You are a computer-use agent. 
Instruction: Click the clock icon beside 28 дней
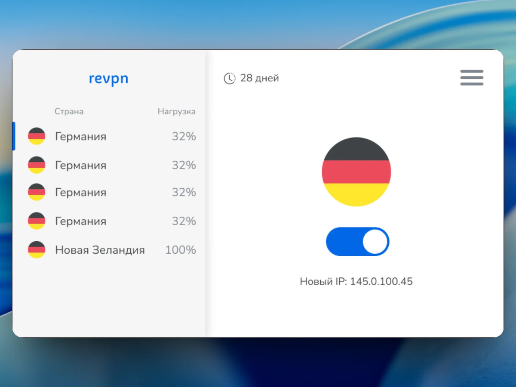[230, 78]
